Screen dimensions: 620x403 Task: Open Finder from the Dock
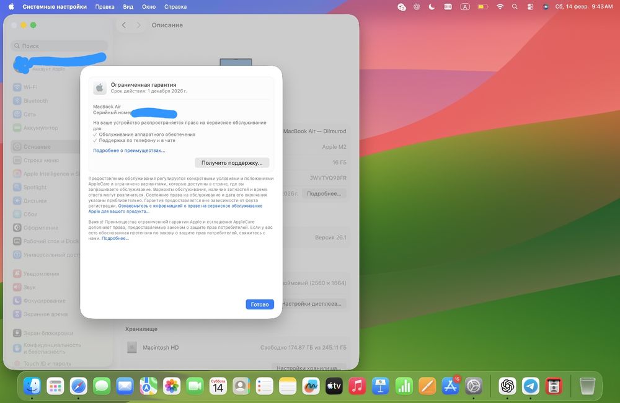coord(32,386)
